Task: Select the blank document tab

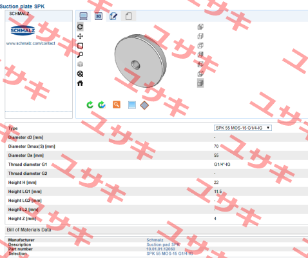Action: click(128, 16)
